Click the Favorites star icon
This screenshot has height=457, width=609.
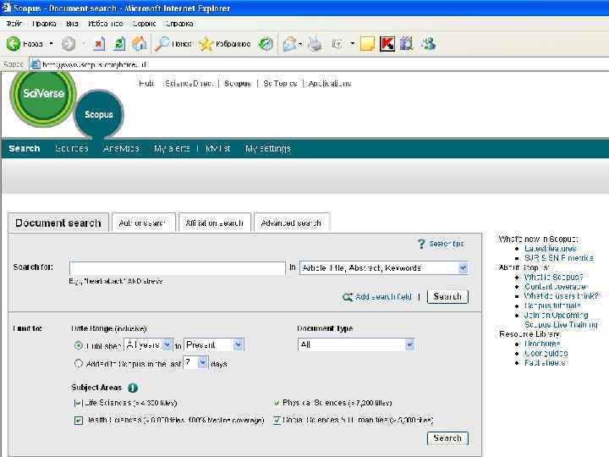[x=206, y=44]
